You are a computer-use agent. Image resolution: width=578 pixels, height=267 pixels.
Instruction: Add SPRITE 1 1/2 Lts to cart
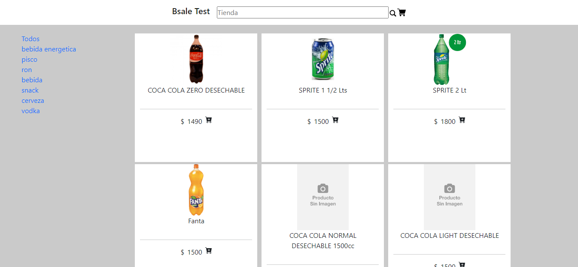(335, 120)
